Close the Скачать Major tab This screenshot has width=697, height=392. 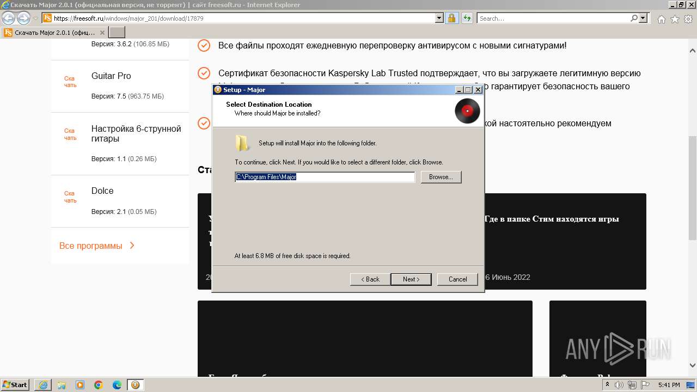tap(102, 33)
